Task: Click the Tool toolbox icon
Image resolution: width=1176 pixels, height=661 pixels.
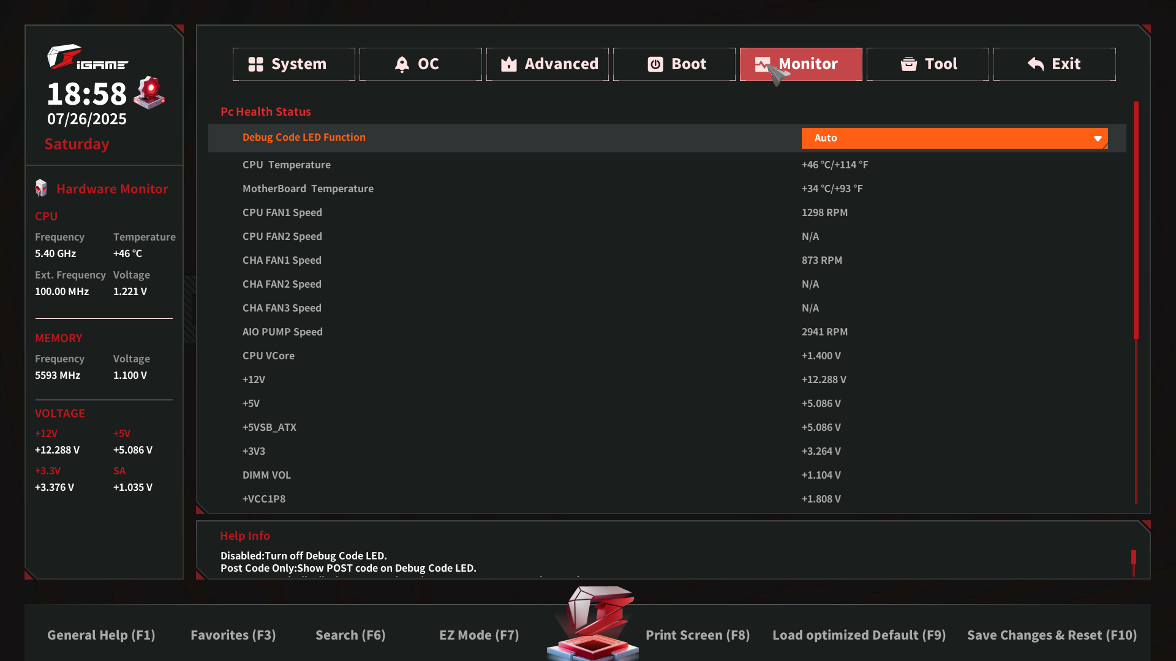Action: click(x=909, y=64)
